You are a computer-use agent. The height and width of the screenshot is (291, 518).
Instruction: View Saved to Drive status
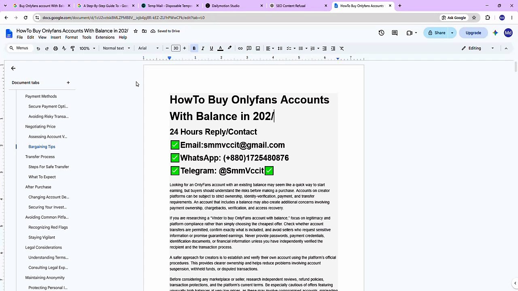[165, 31]
